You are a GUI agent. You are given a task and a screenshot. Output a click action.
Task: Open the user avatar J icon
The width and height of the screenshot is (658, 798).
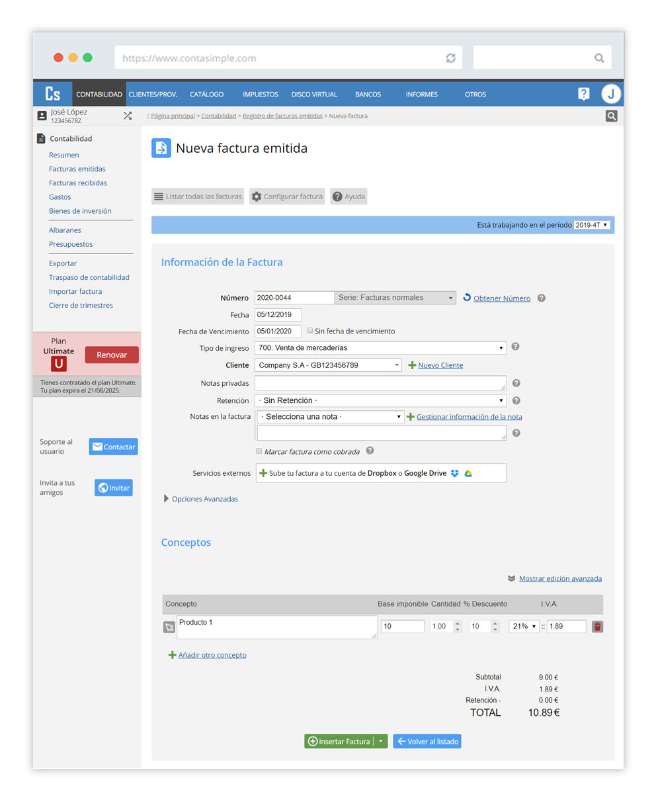(611, 94)
